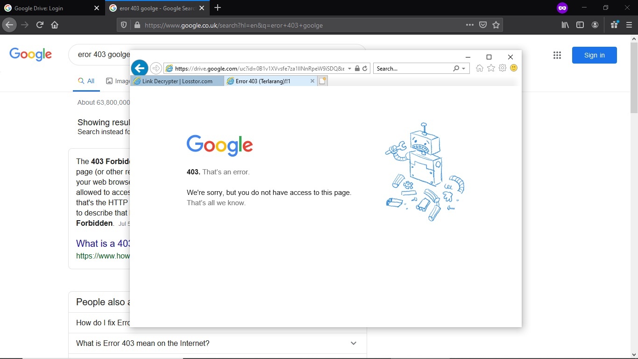Click Internet Explorer search magnifier icon

point(456,68)
